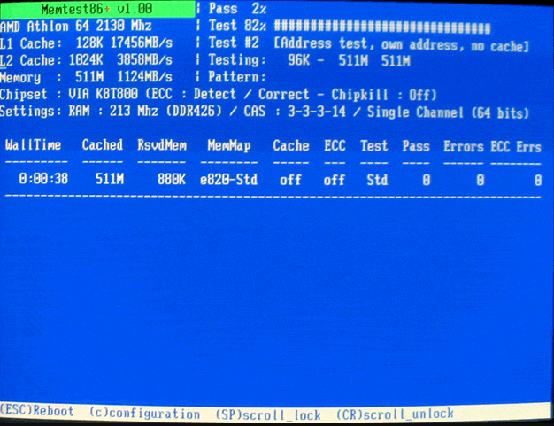Click the ECC Errs count 0 value
This screenshot has height=426, width=554.
coord(538,181)
